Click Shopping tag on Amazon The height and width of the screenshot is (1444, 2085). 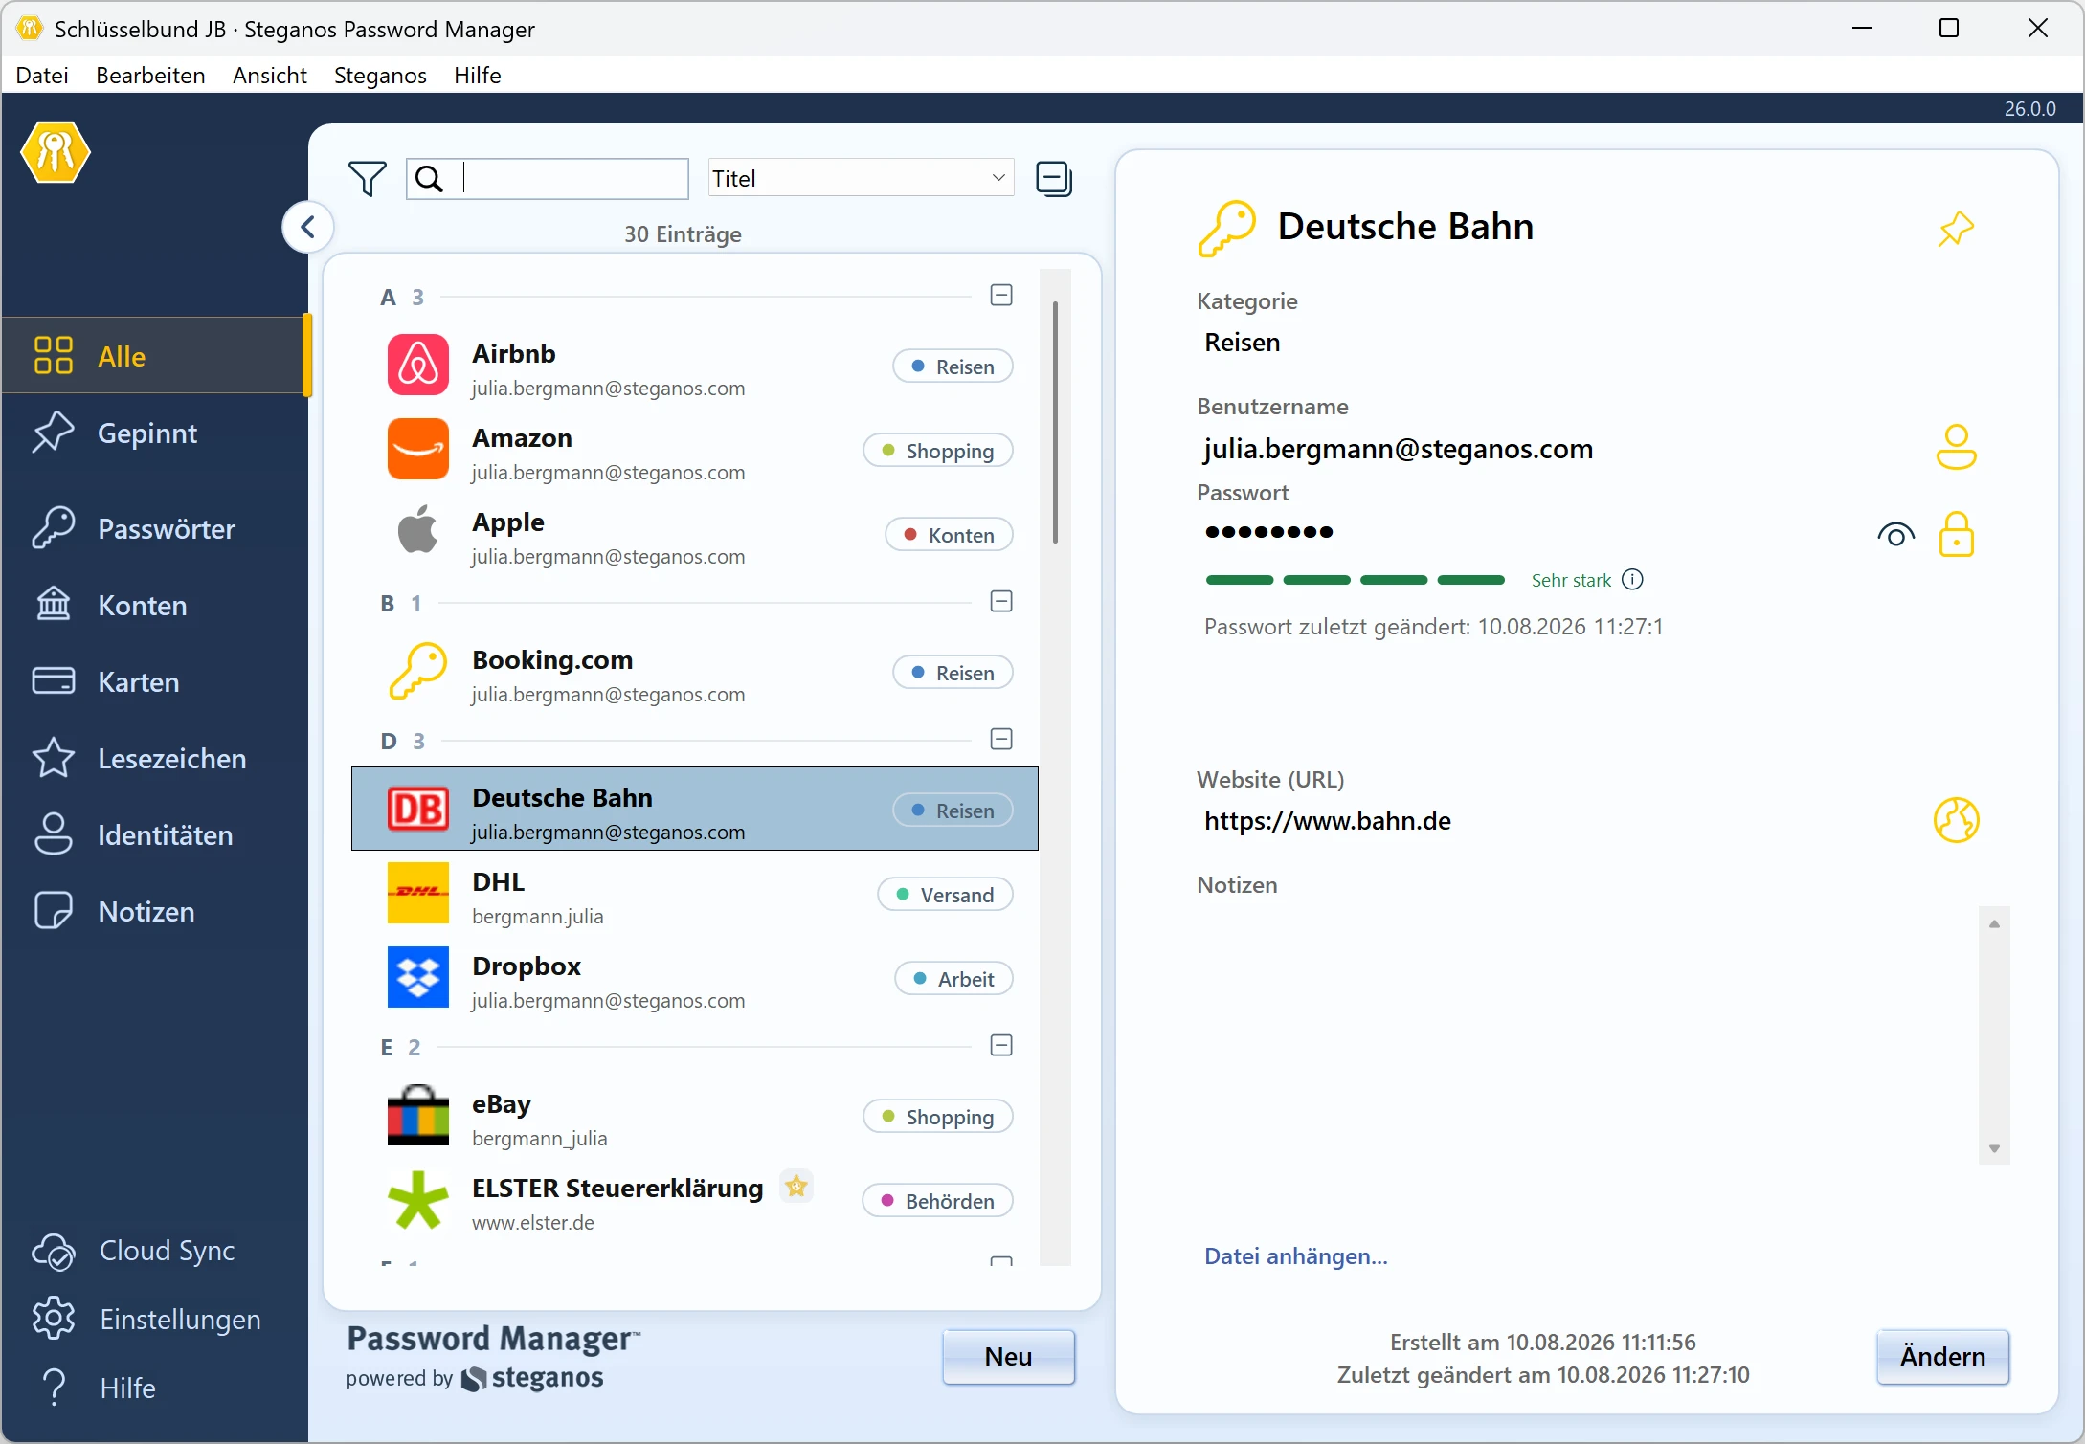pyautogui.click(x=937, y=451)
